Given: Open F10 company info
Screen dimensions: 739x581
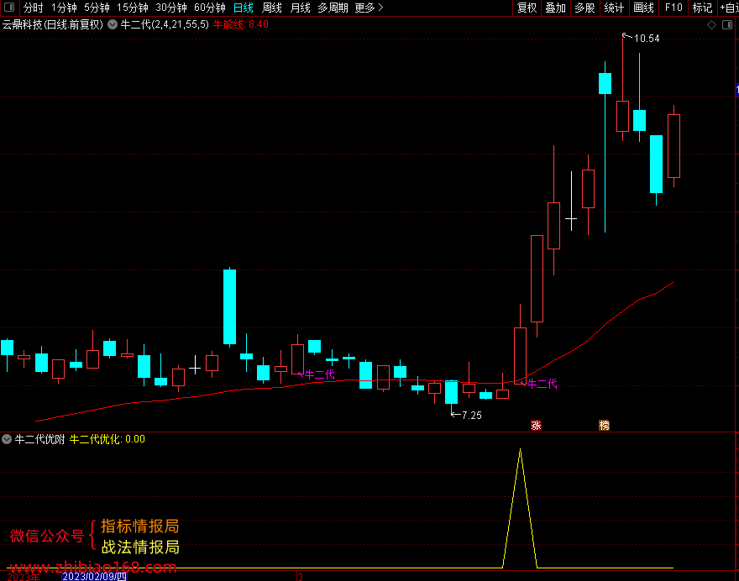Looking at the screenshot, I should 673,8.
